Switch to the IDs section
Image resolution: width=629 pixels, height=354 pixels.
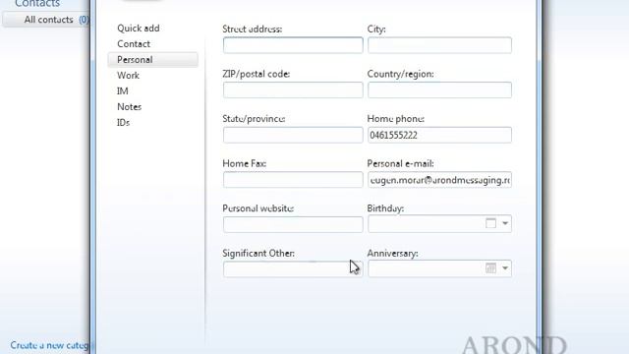point(123,122)
